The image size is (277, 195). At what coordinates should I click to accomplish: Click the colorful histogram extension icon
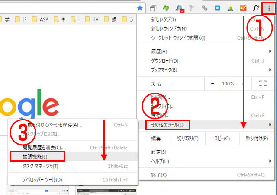pyautogui.click(x=230, y=8)
